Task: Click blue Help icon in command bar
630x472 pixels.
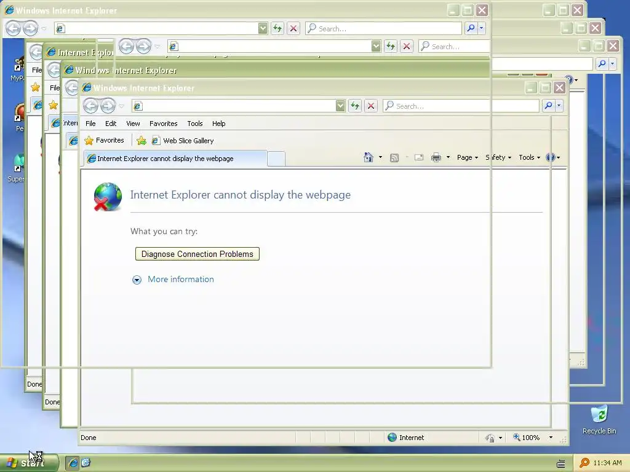Action: point(551,157)
